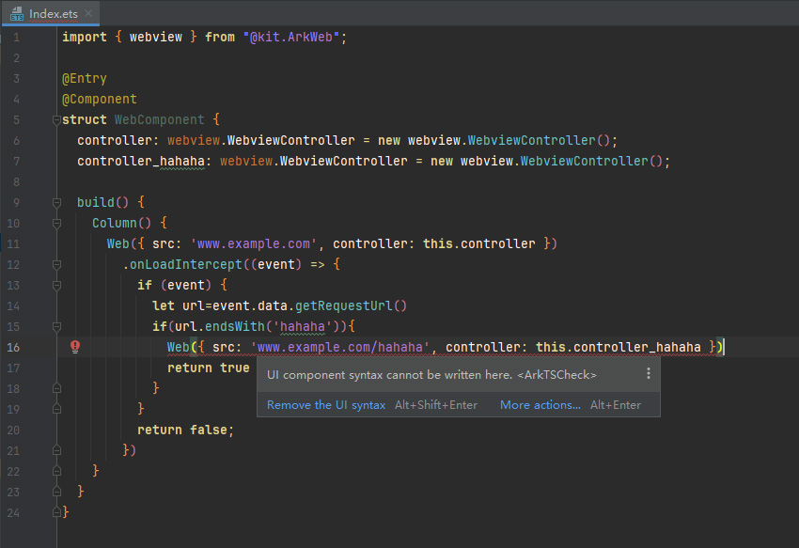Click line number 8 in the gutter
Screen dimensions: 799x548
click(17, 182)
